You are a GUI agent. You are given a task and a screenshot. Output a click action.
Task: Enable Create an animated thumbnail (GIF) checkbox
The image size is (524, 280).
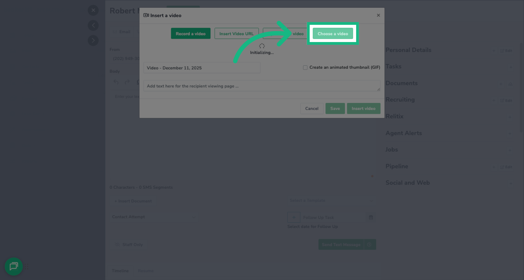[x=305, y=67]
